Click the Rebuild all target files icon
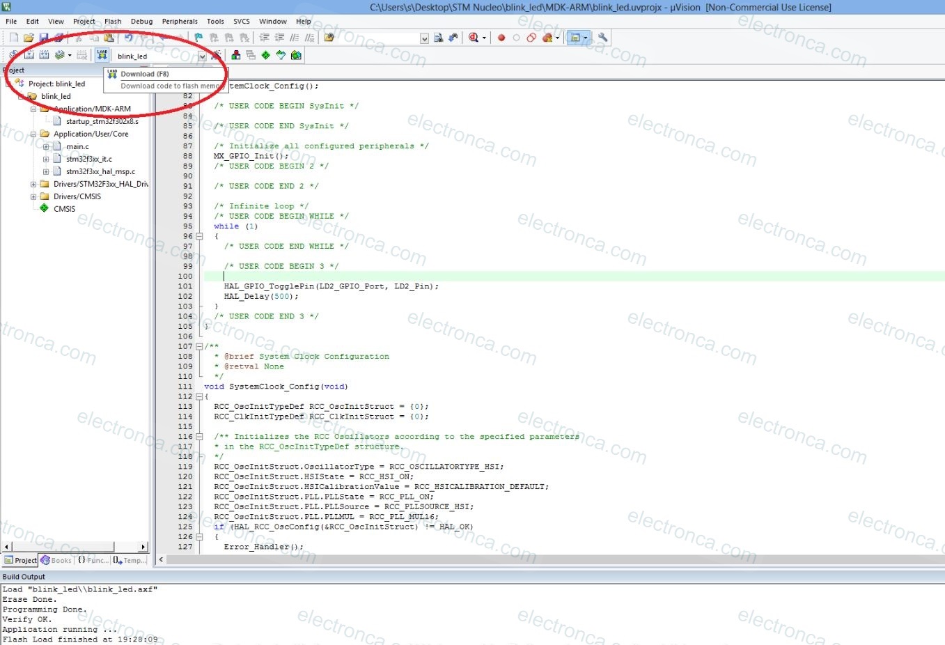945x645 pixels. 44,55
